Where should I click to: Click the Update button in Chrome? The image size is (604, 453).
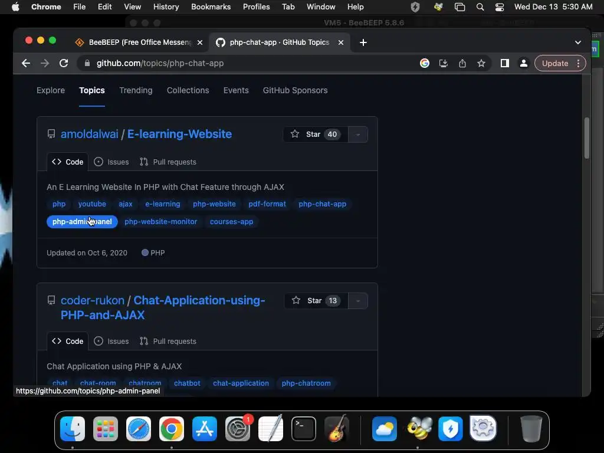pyautogui.click(x=554, y=63)
